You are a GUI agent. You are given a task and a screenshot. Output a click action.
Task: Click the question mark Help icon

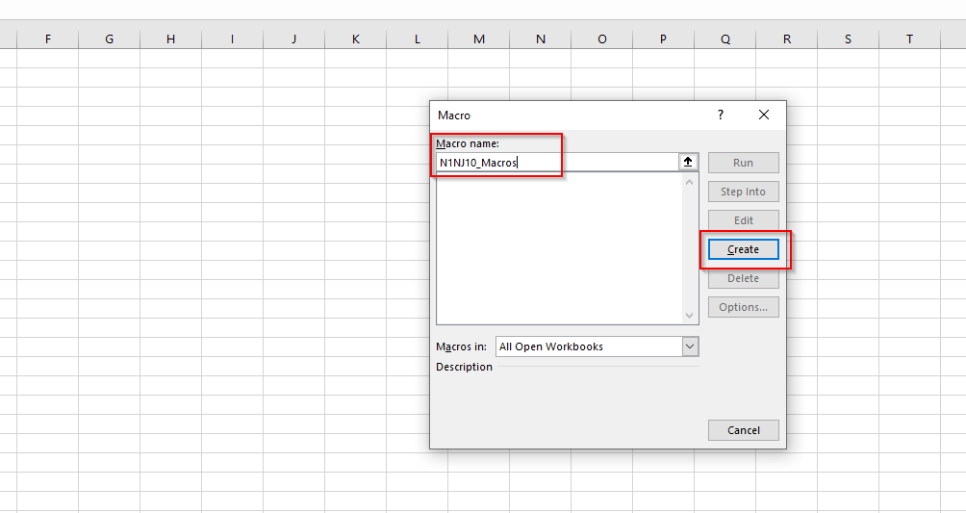[720, 115]
